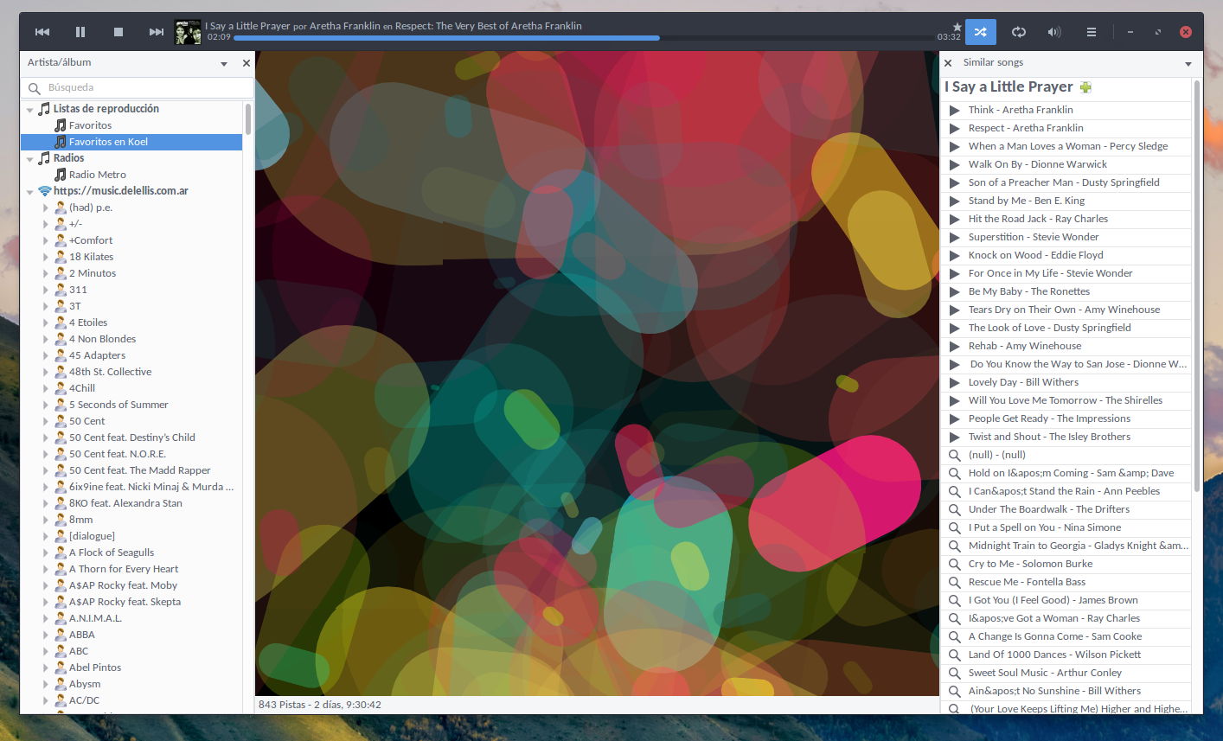Image resolution: width=1223 pixels, height=741 pixels.
Task: Select the Favoritos playlist
Action: 90,125
